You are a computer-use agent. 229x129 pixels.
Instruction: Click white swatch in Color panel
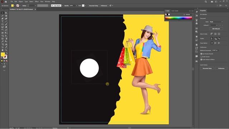(x=169, y=14)
